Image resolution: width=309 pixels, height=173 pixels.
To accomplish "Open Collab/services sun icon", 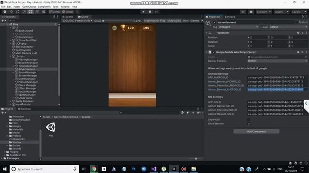I will 243,12.
